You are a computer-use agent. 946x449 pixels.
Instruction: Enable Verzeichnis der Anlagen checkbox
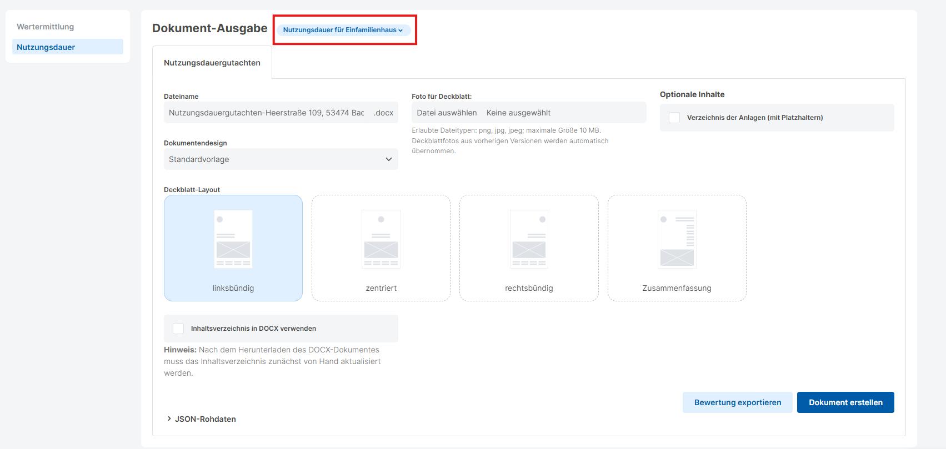(674, 118)
